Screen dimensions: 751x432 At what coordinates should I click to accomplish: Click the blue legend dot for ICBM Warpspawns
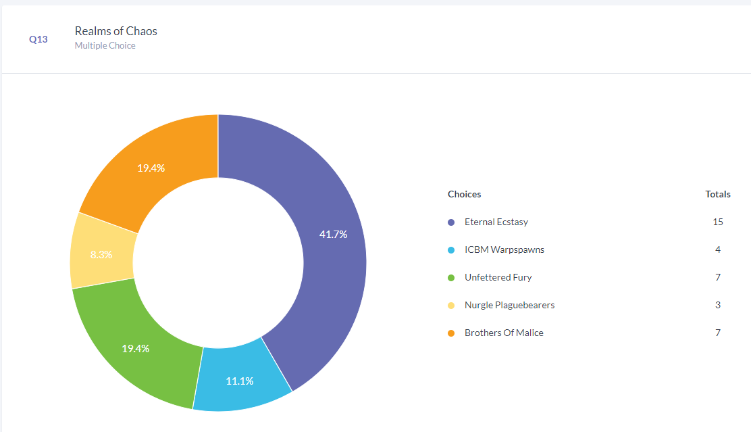click(450, 250)
